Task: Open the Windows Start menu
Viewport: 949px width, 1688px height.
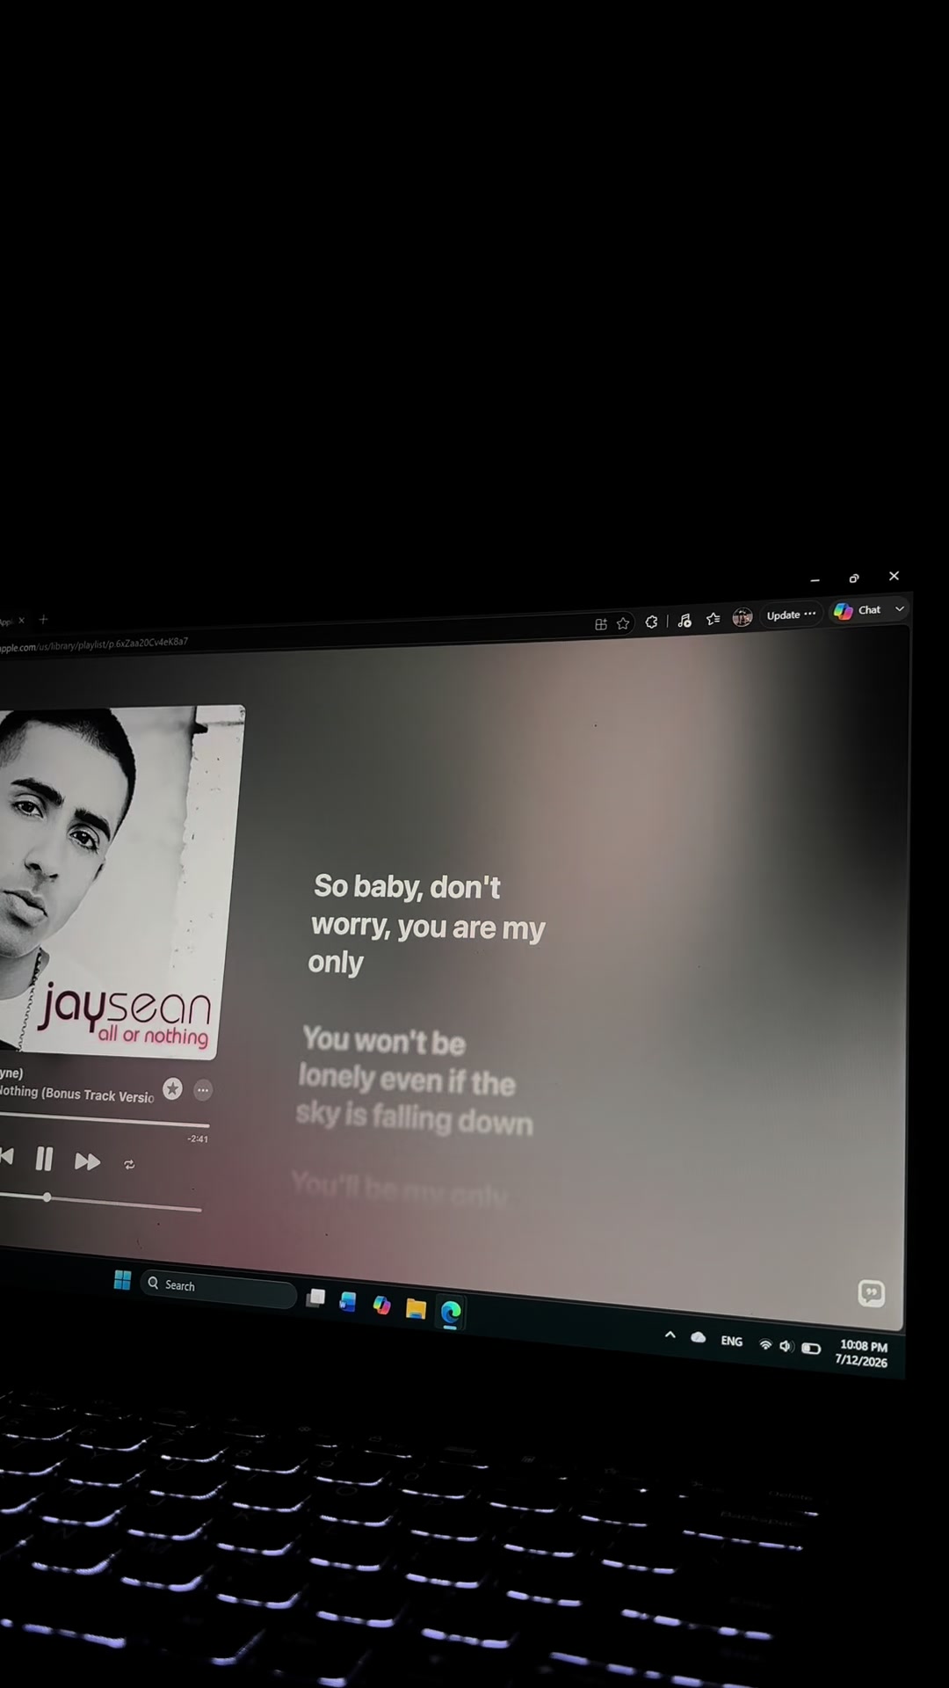Action: click(122, 1280)
